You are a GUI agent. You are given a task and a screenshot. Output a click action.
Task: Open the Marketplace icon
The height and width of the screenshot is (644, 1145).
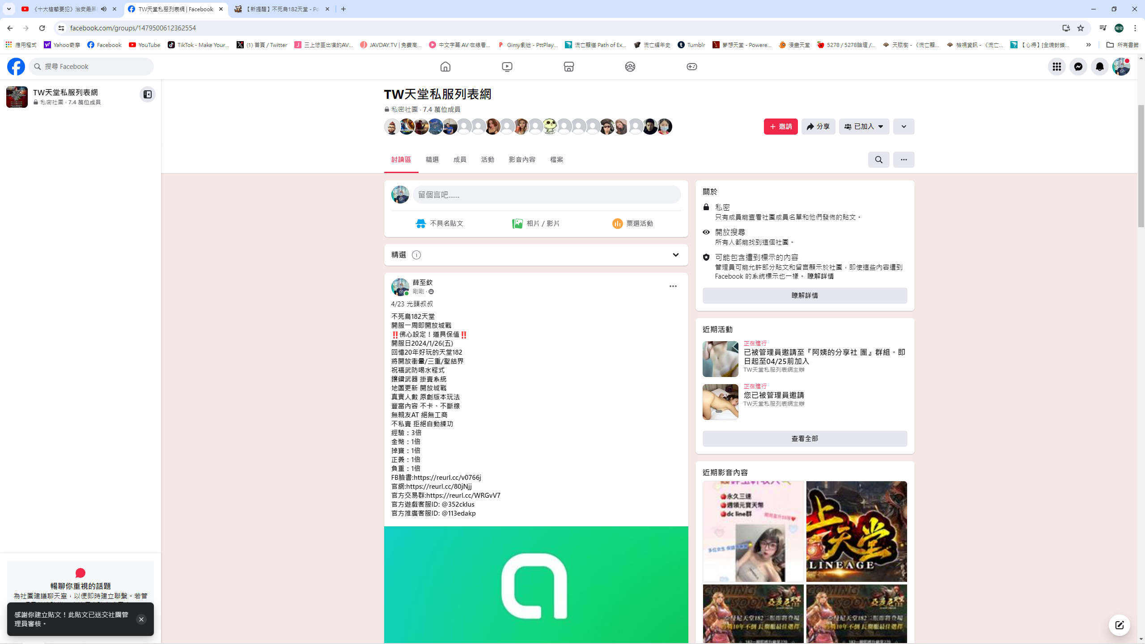pos(569,67)
